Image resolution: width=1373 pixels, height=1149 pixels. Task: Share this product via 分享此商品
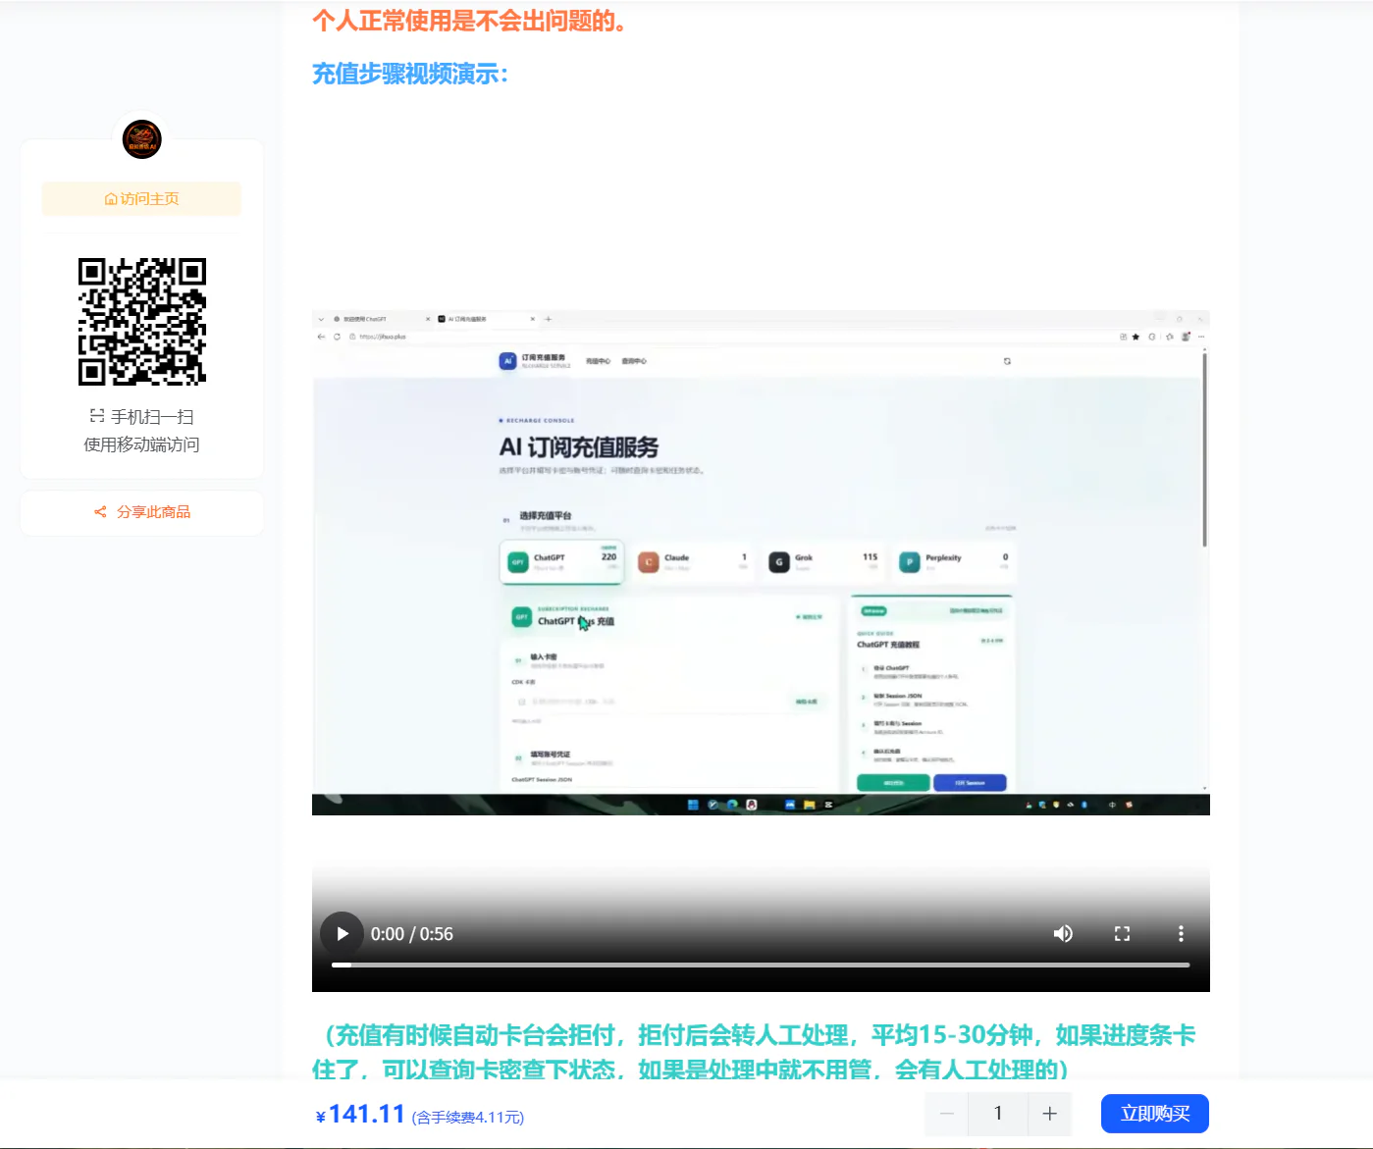[x=141, y=512]
